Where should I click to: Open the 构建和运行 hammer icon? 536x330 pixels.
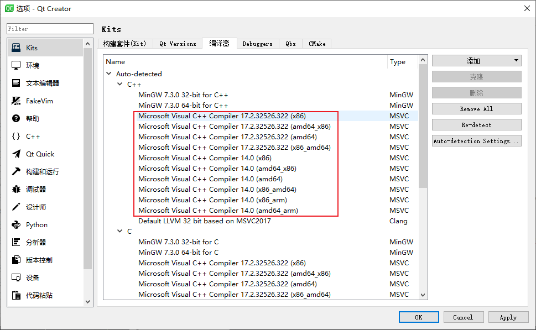16,171
